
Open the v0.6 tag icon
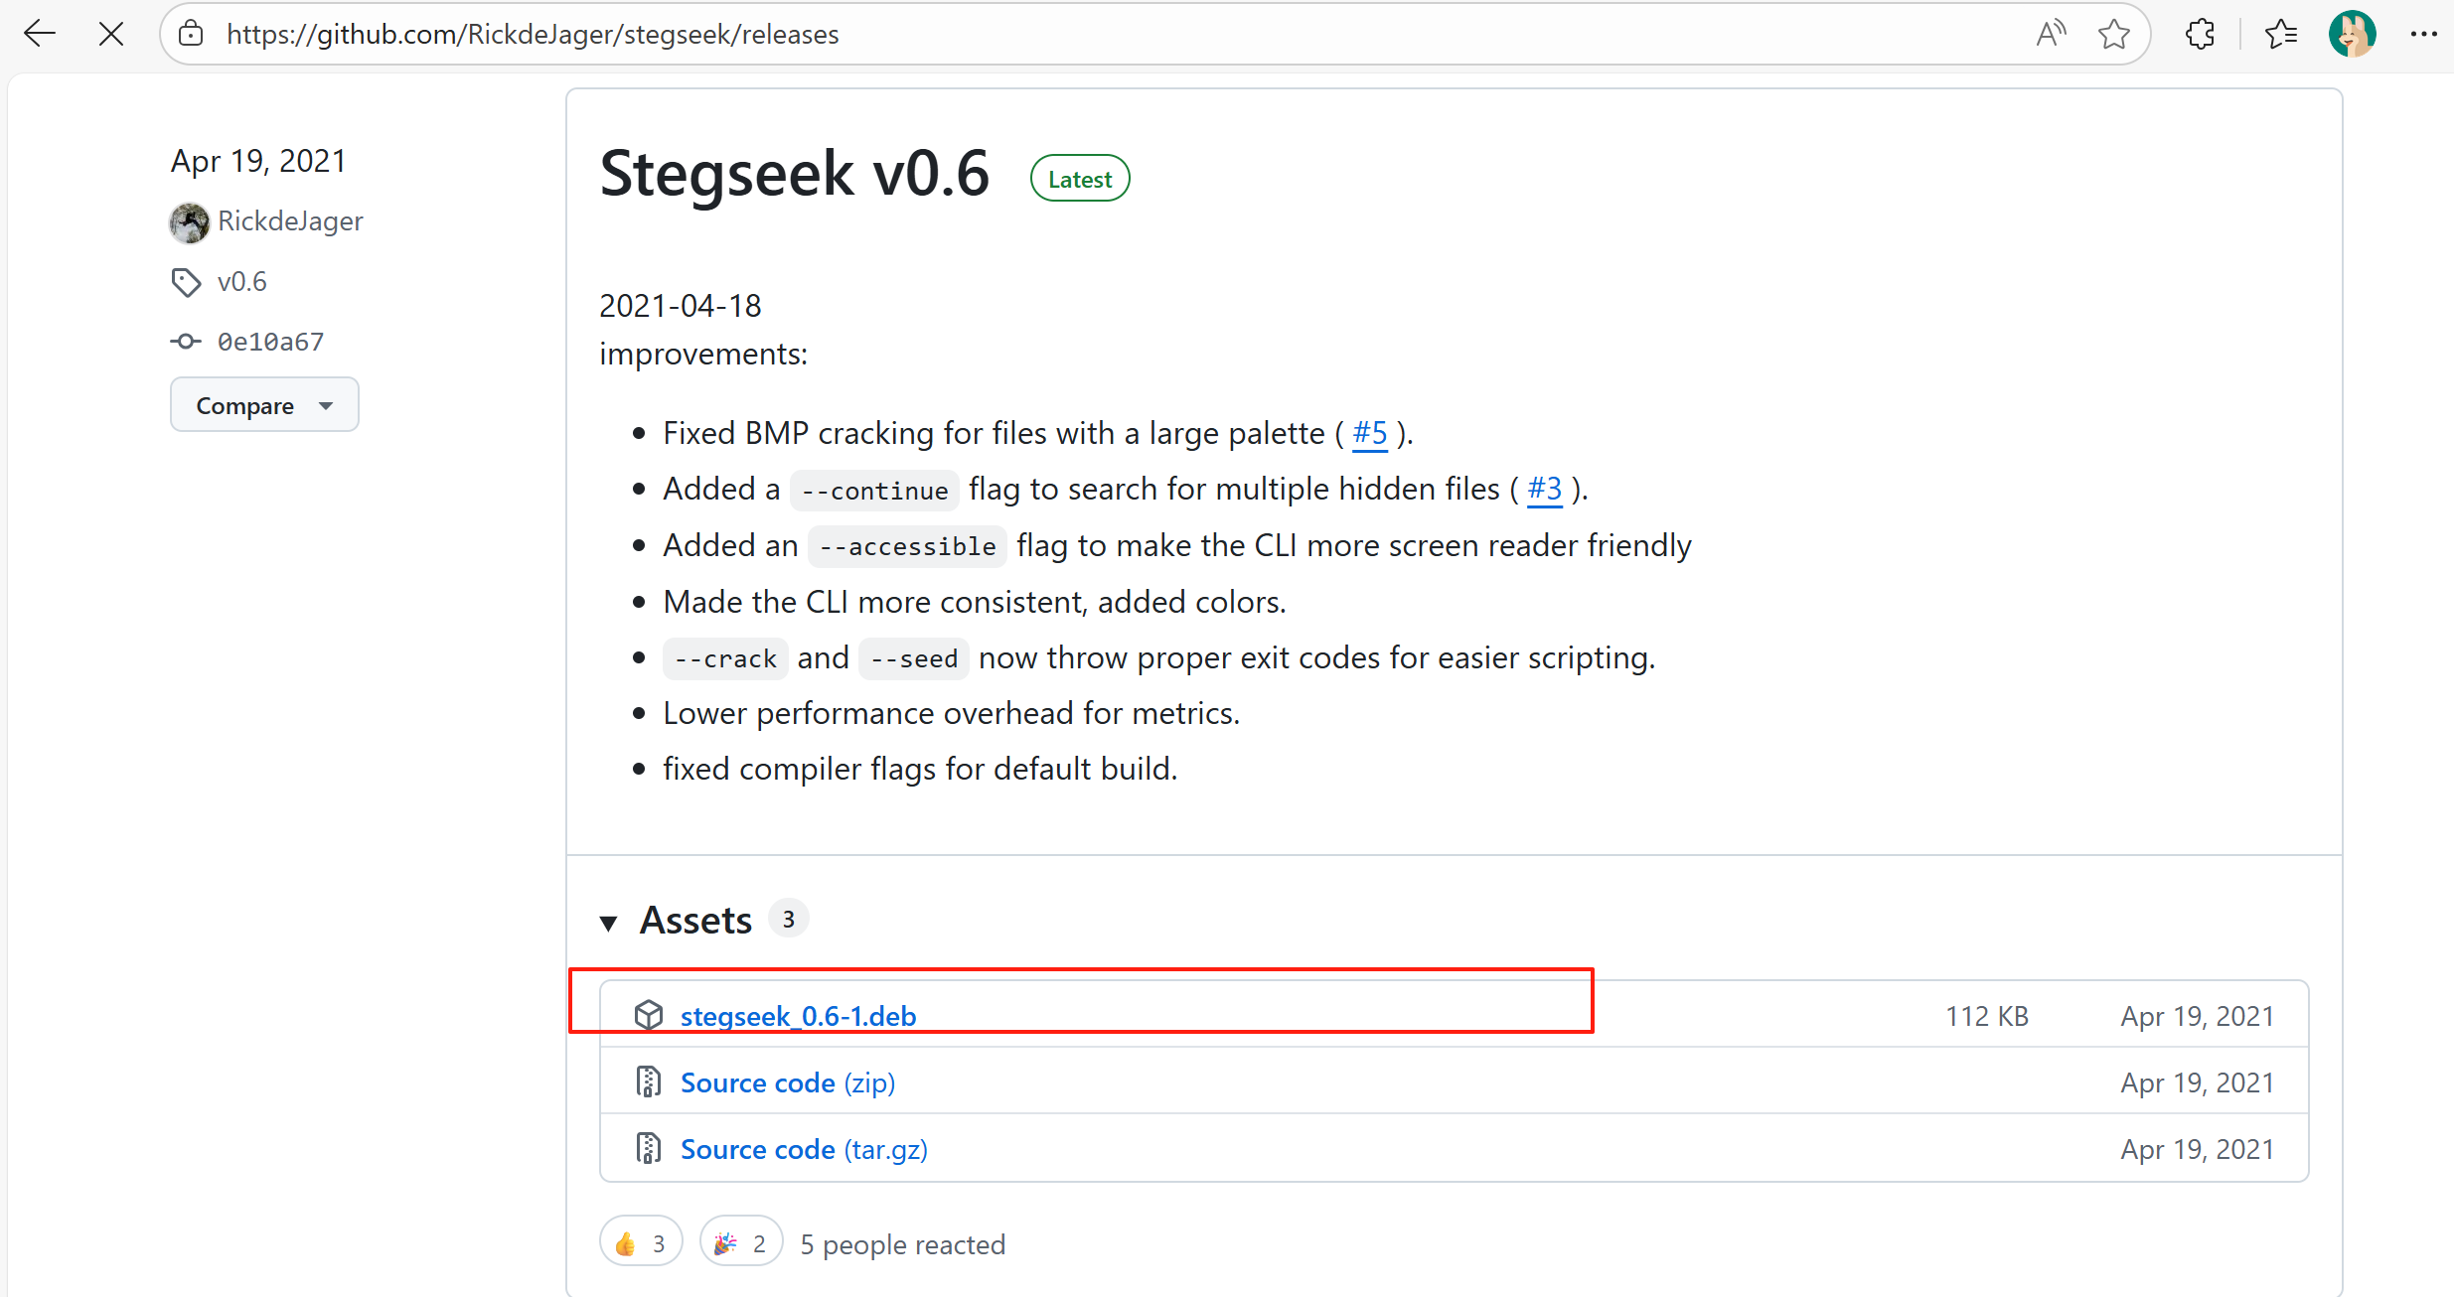186,282
